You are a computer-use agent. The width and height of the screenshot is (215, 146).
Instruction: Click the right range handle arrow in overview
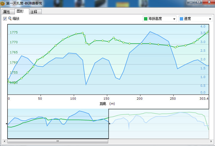(x=109, y=124)
